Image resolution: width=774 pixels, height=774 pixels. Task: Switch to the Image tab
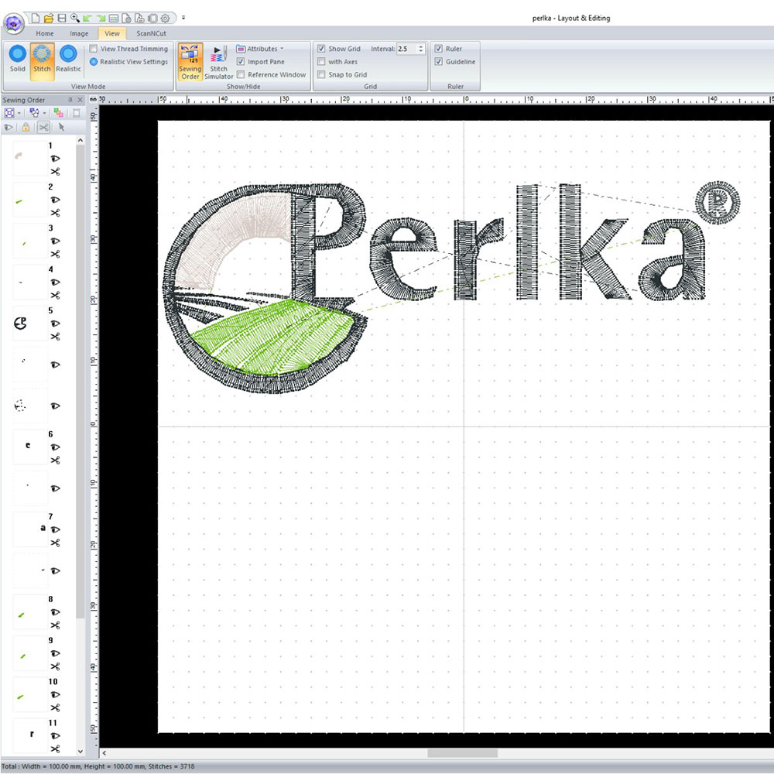79,33
